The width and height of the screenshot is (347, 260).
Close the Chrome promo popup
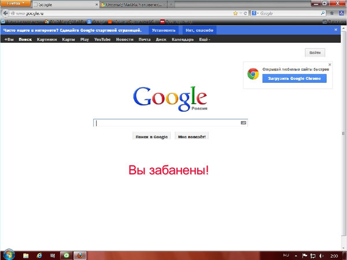[x=330, y=65]
